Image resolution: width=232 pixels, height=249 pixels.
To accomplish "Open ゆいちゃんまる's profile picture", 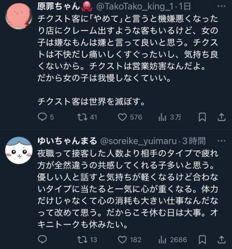I will point(18,153).
